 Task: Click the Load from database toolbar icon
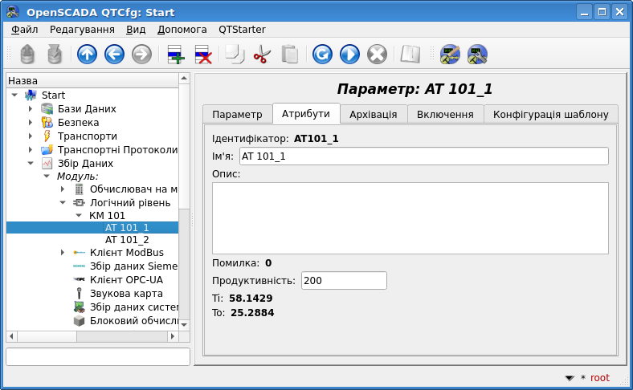pyautogui.click(x=27, y=54)
